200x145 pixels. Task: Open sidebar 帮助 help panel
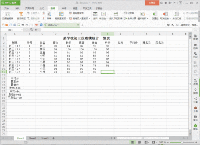point(196,127)
